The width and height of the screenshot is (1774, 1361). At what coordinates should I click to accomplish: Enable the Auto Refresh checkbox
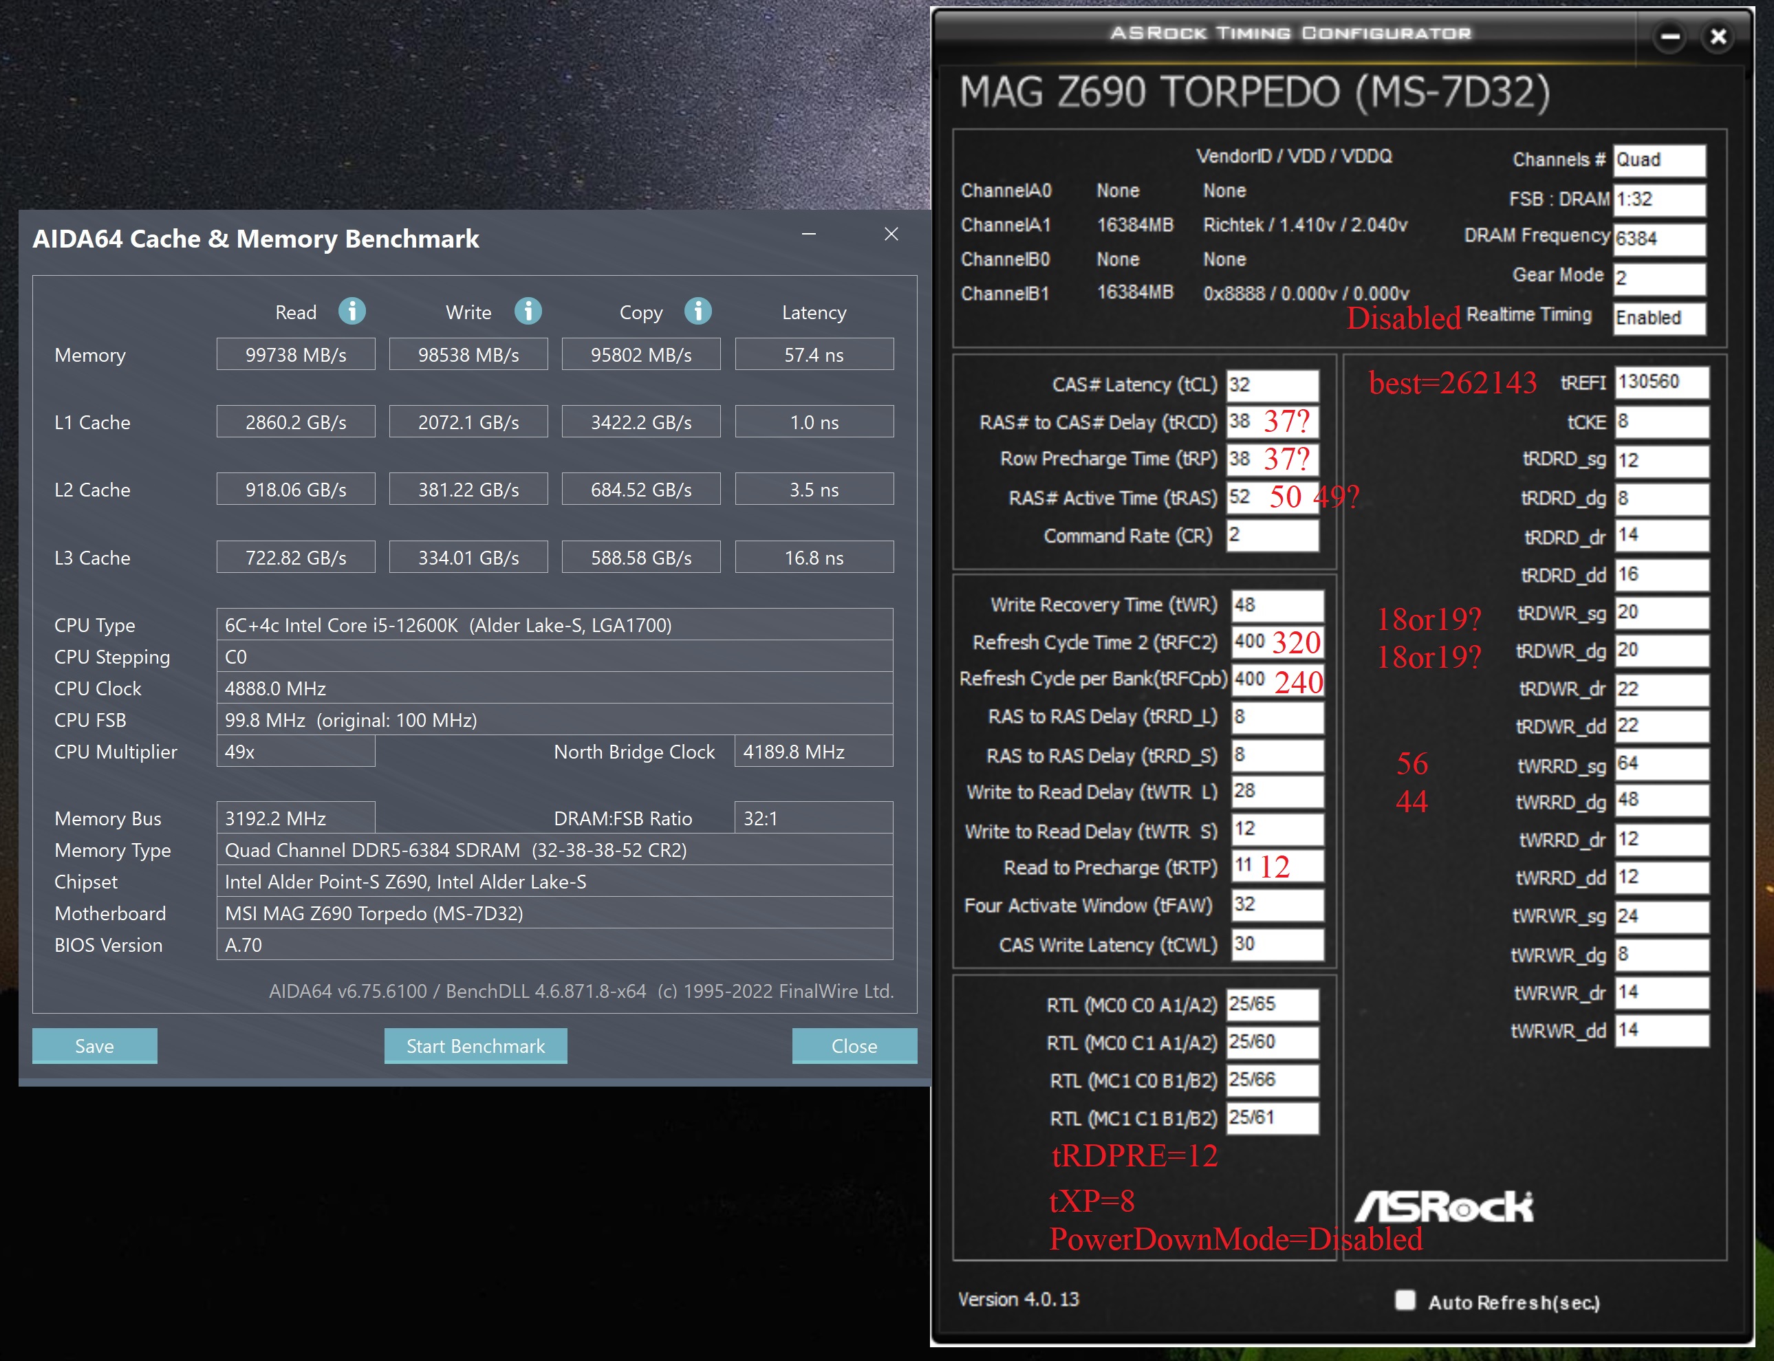pos(1405,1300)
